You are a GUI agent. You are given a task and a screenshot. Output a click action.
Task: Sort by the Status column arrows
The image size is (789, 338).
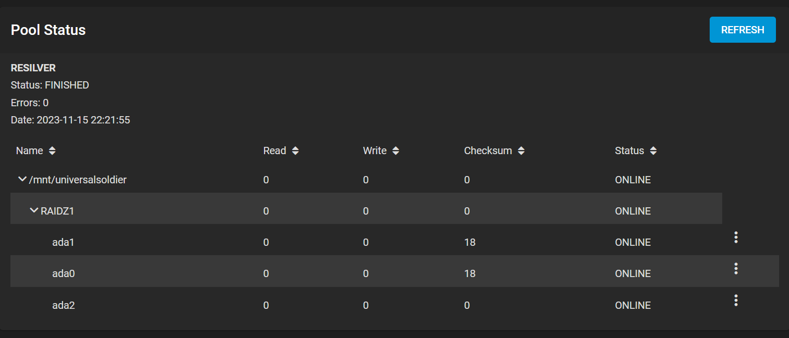tap(653, 151)
